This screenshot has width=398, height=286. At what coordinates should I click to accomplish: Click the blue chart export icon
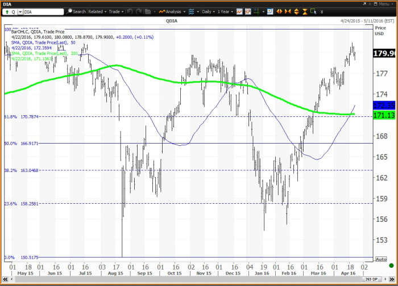270,12
